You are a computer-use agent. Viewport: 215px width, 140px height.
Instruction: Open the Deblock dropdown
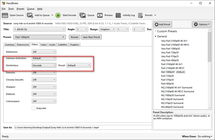pos(44,94)
